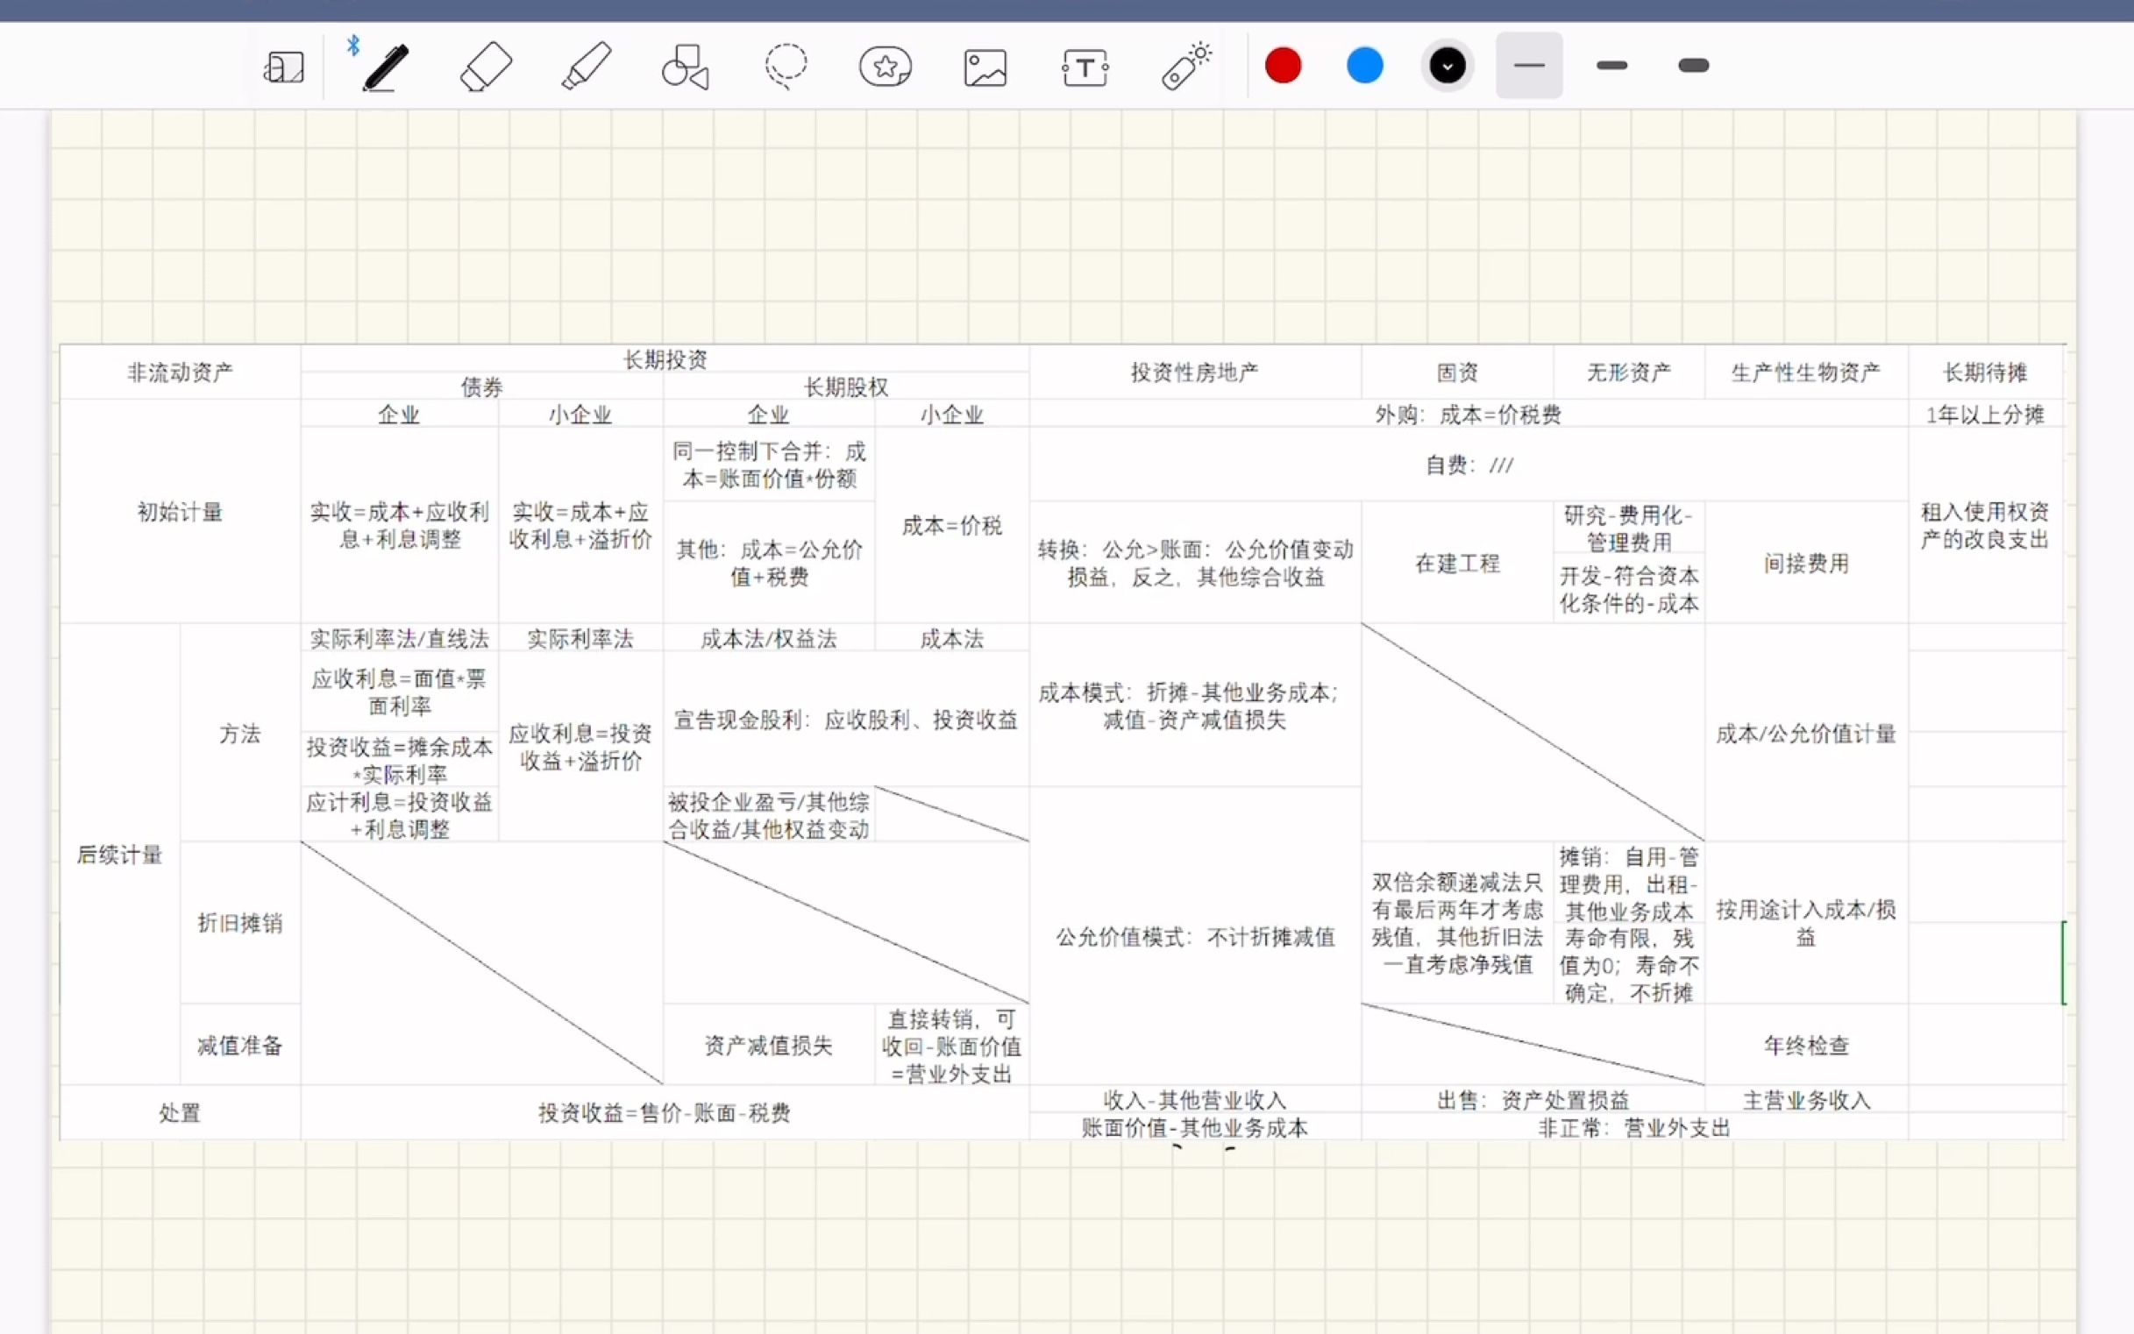Click the 租入使用权资产的改良支出 cell

click(1985, 526)
